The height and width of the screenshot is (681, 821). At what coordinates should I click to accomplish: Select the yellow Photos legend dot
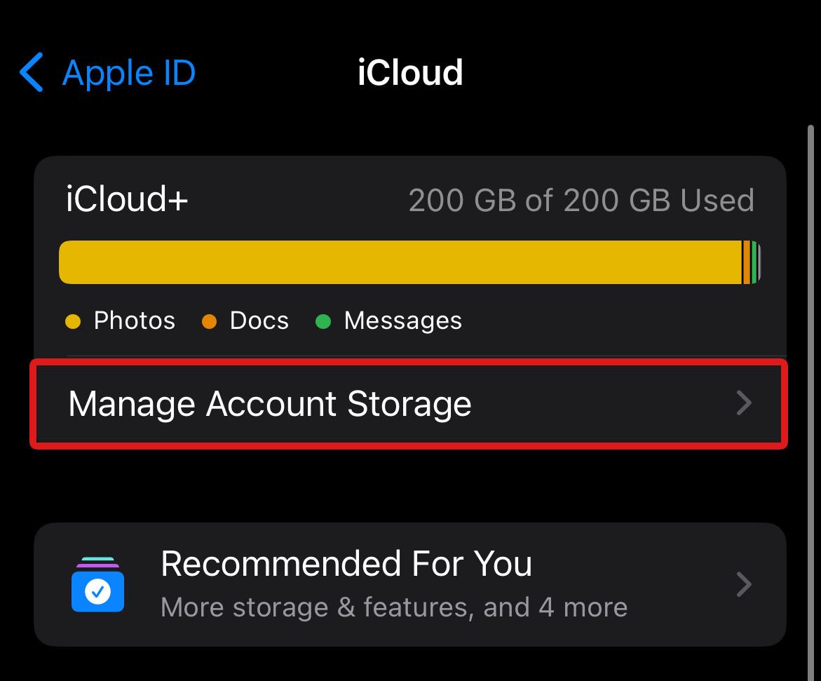74,321
